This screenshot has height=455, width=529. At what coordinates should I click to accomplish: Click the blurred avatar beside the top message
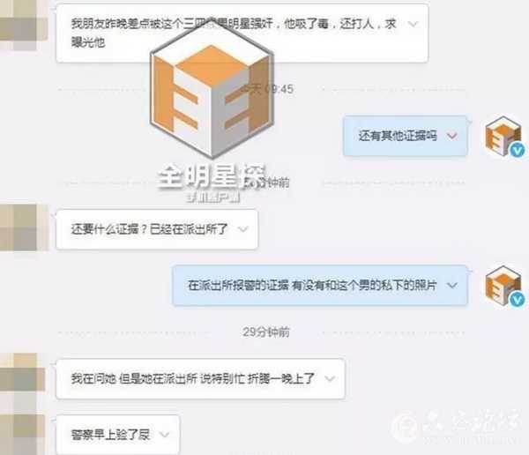point(23,26)
